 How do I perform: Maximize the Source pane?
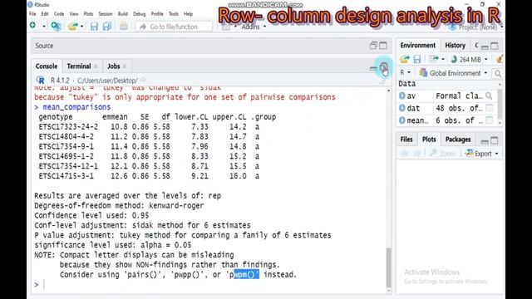[383, 46]
